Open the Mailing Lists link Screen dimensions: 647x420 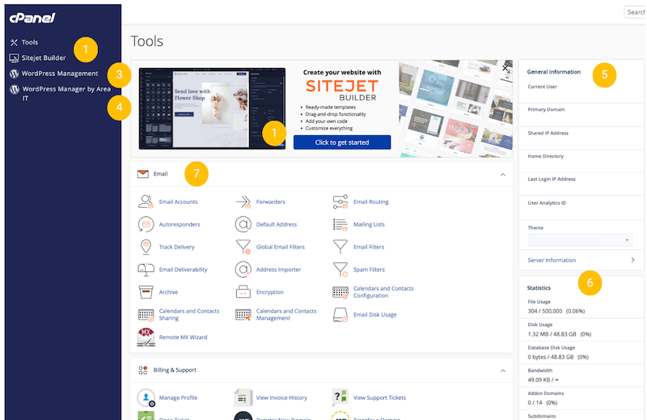pos(369,224)
